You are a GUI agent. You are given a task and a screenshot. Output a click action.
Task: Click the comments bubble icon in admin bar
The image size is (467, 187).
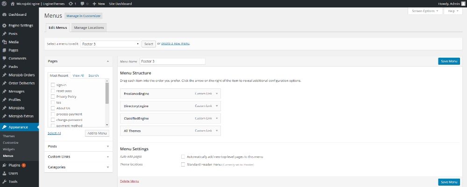click(82, 3)
